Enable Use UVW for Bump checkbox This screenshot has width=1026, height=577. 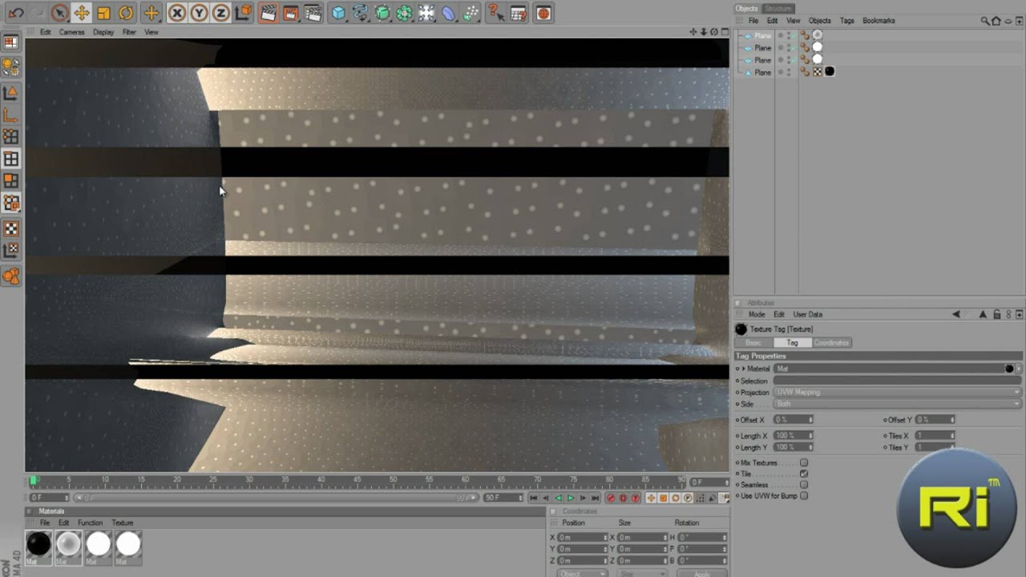click(804, 496)
